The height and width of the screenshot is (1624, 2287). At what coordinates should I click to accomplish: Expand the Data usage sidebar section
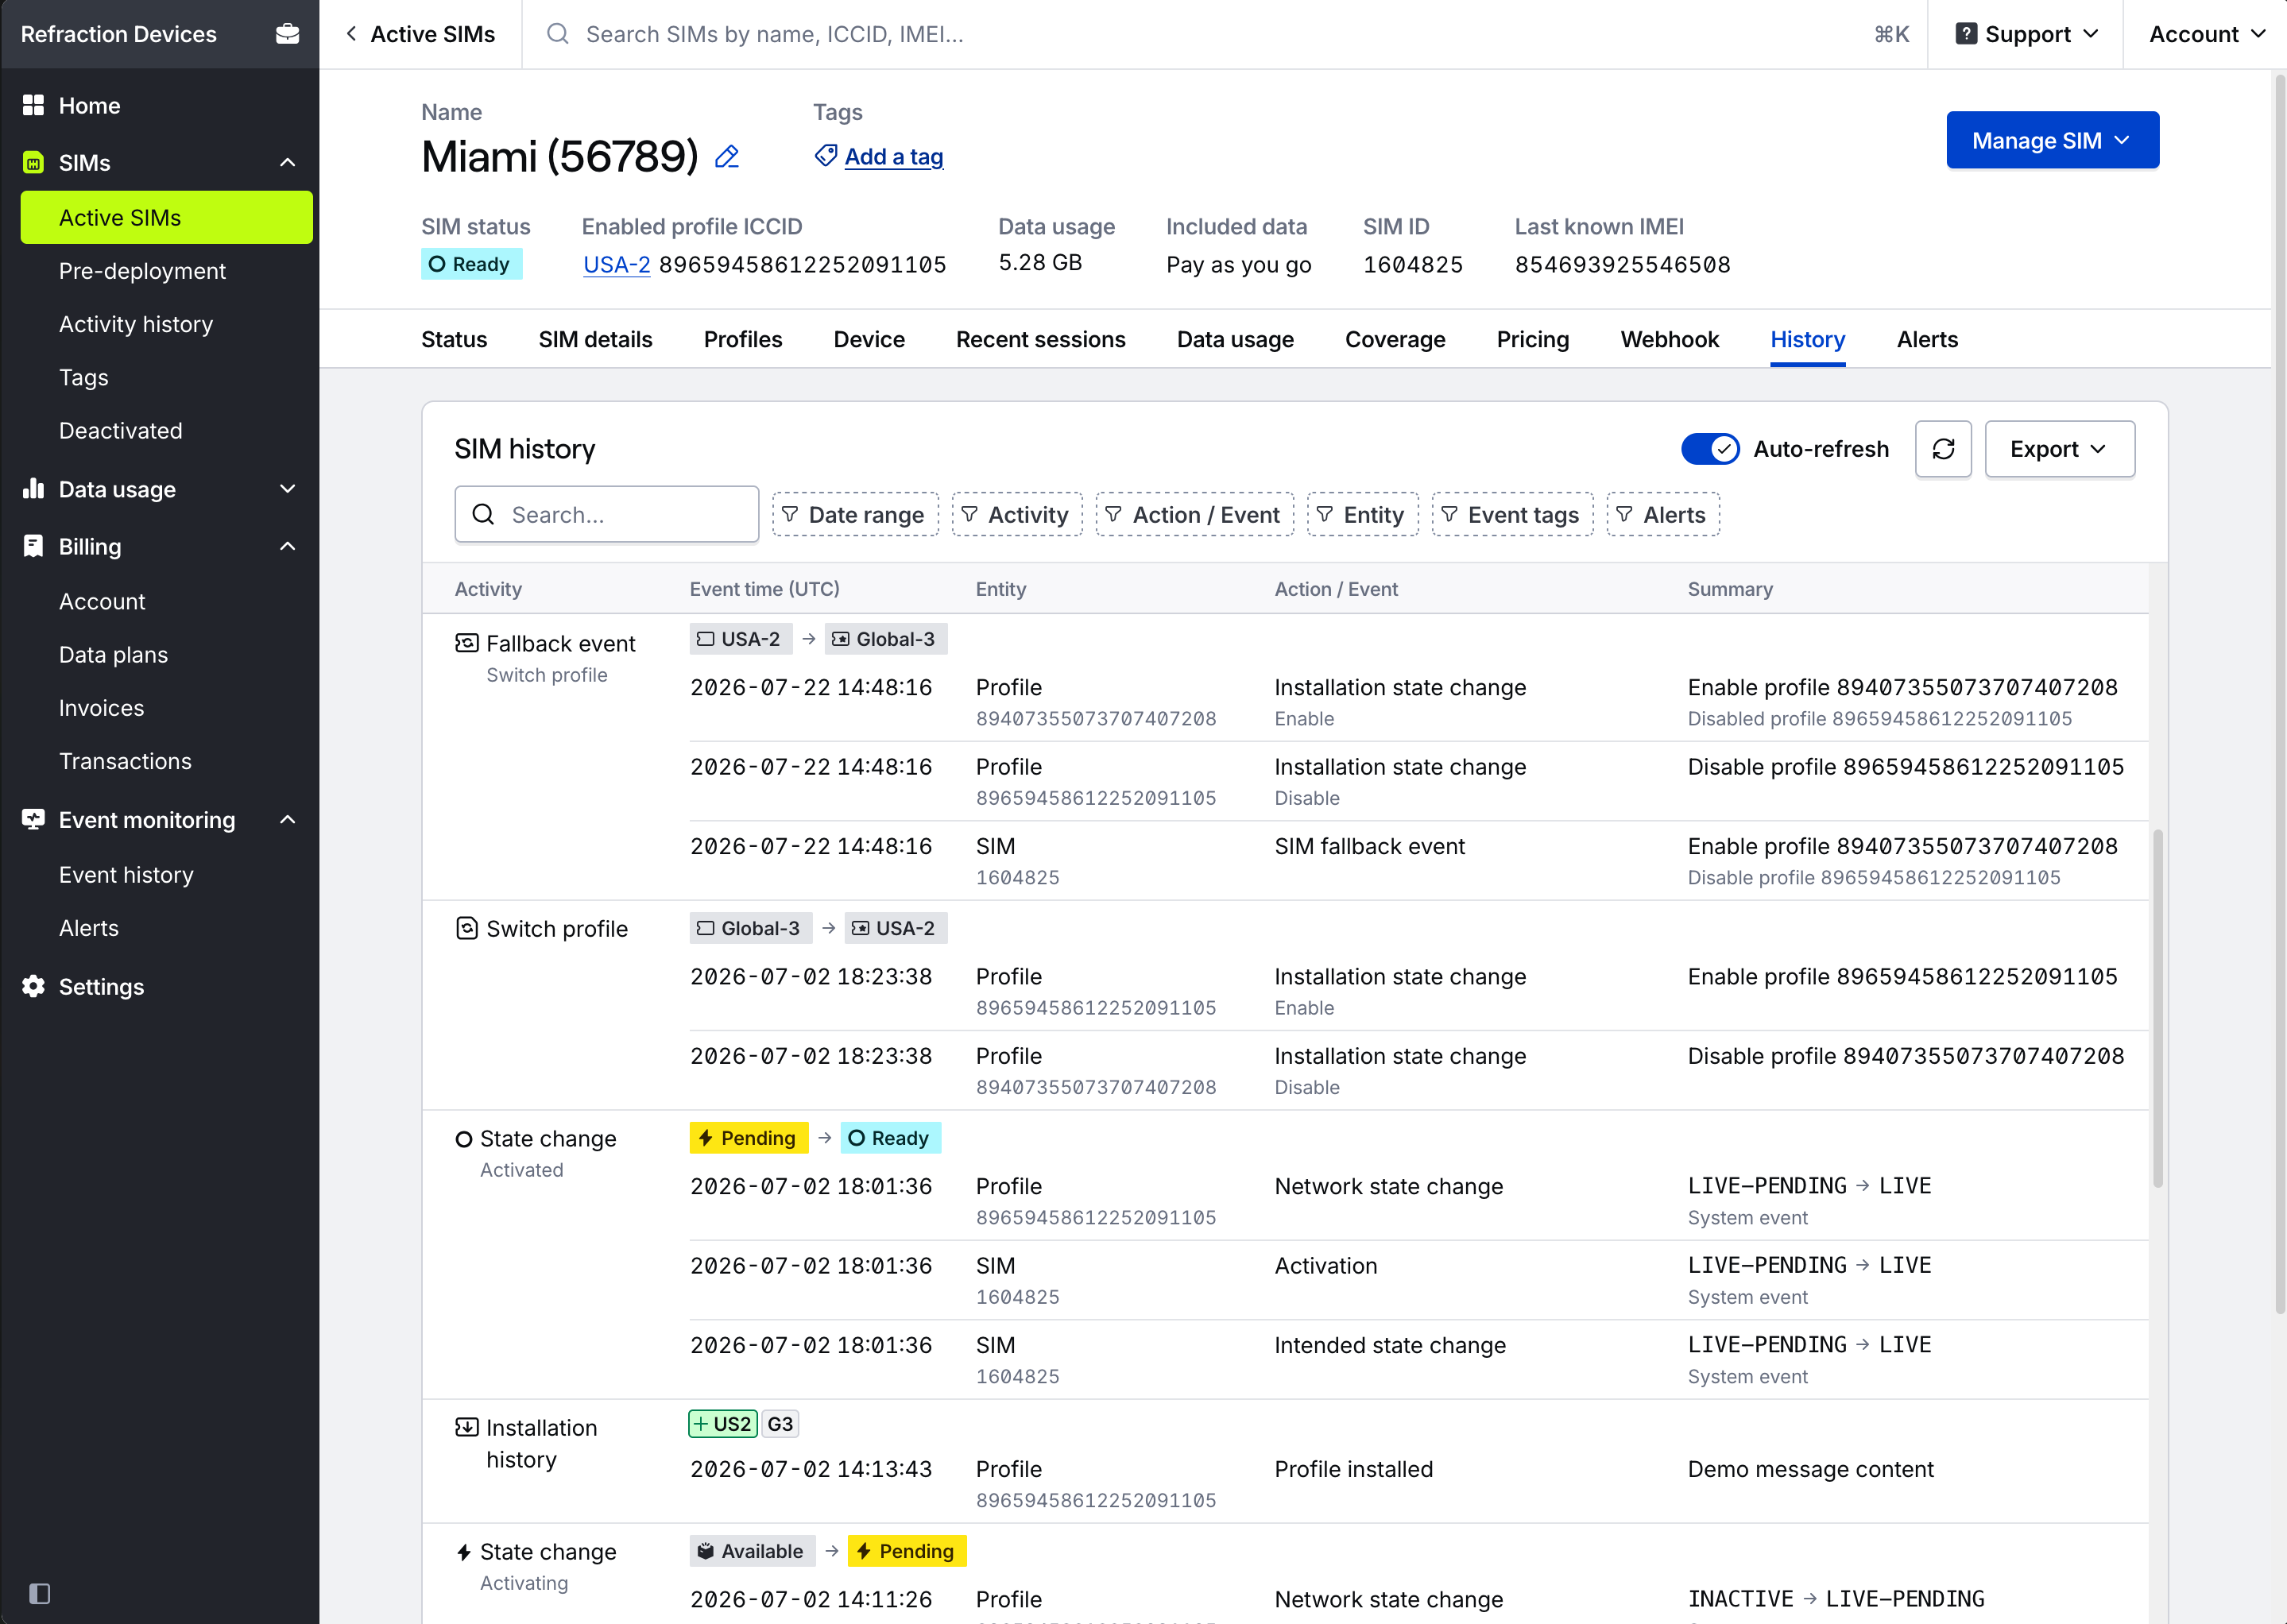pyautogui.click(x=288, y=488)
